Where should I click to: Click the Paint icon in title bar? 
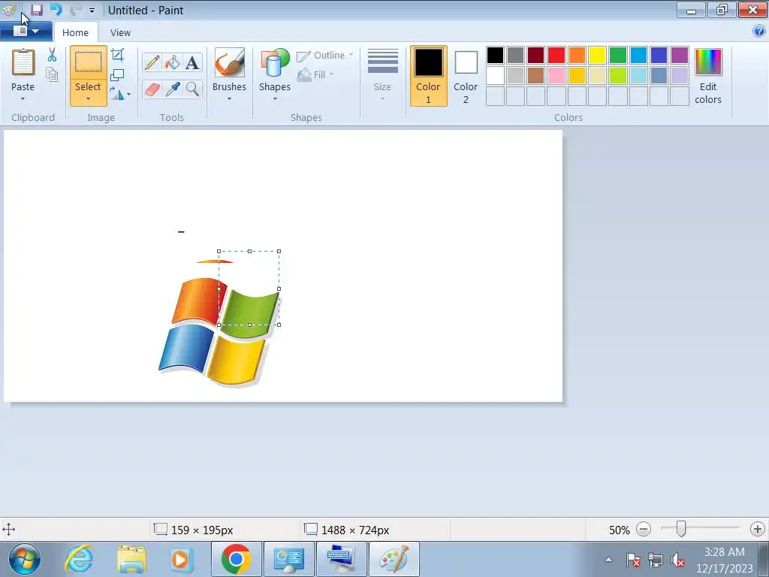pyautogui.click(x=8, y=10)
